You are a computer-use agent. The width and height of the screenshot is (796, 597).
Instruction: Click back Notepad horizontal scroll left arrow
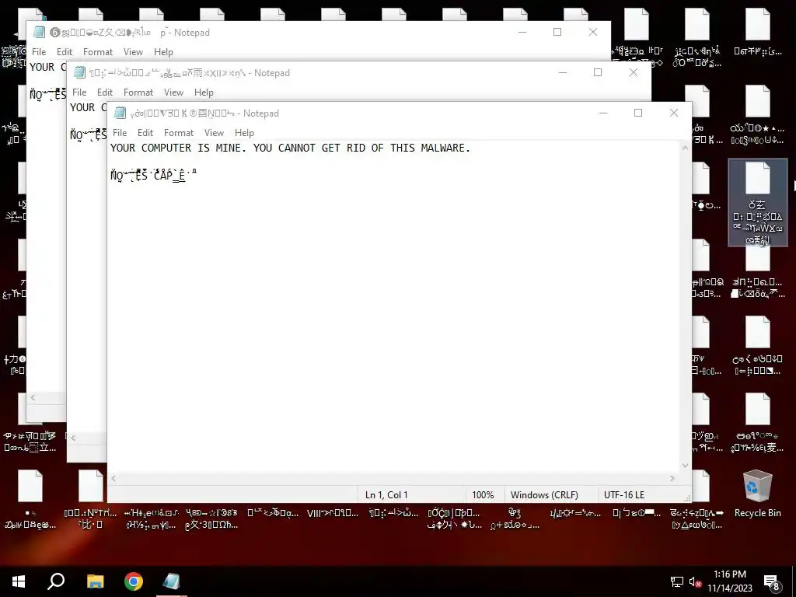tap(33, 397)
